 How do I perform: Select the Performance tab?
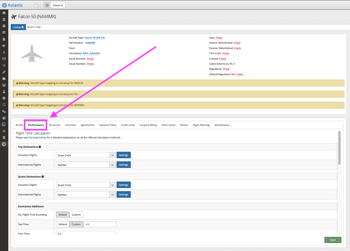(36, 125)
